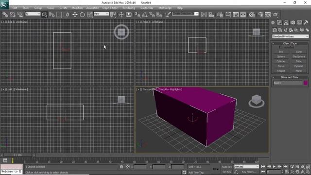Activate the Select Object tool
This screenshot has width=311, height=175.
pyautogui.click(x=44, y=14)
